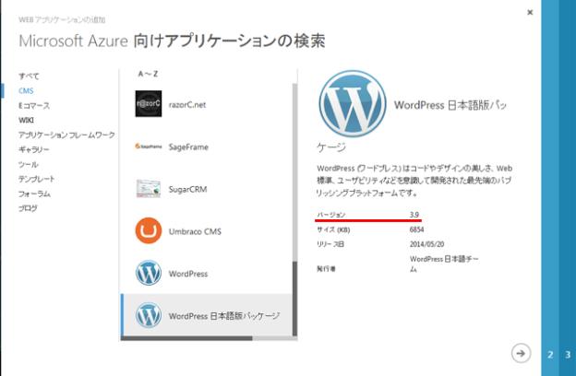
Task: Click the large WordPress logo in details
Action: [353, 104]
